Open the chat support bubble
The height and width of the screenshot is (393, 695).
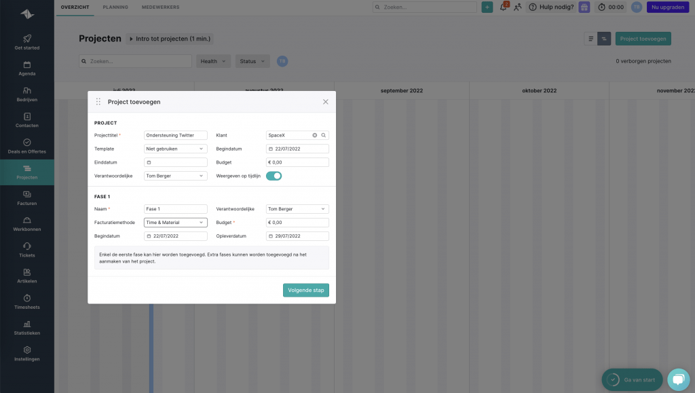pyautogui.click(x=677, y=379)
